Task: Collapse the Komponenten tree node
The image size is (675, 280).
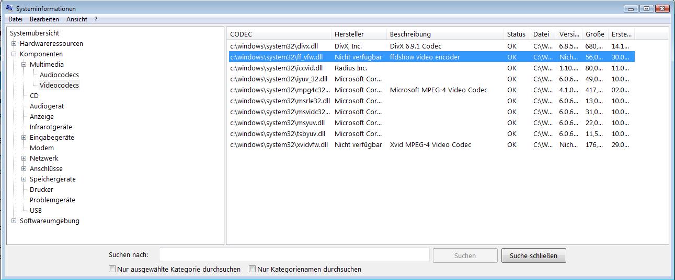Action: [14, 54]
